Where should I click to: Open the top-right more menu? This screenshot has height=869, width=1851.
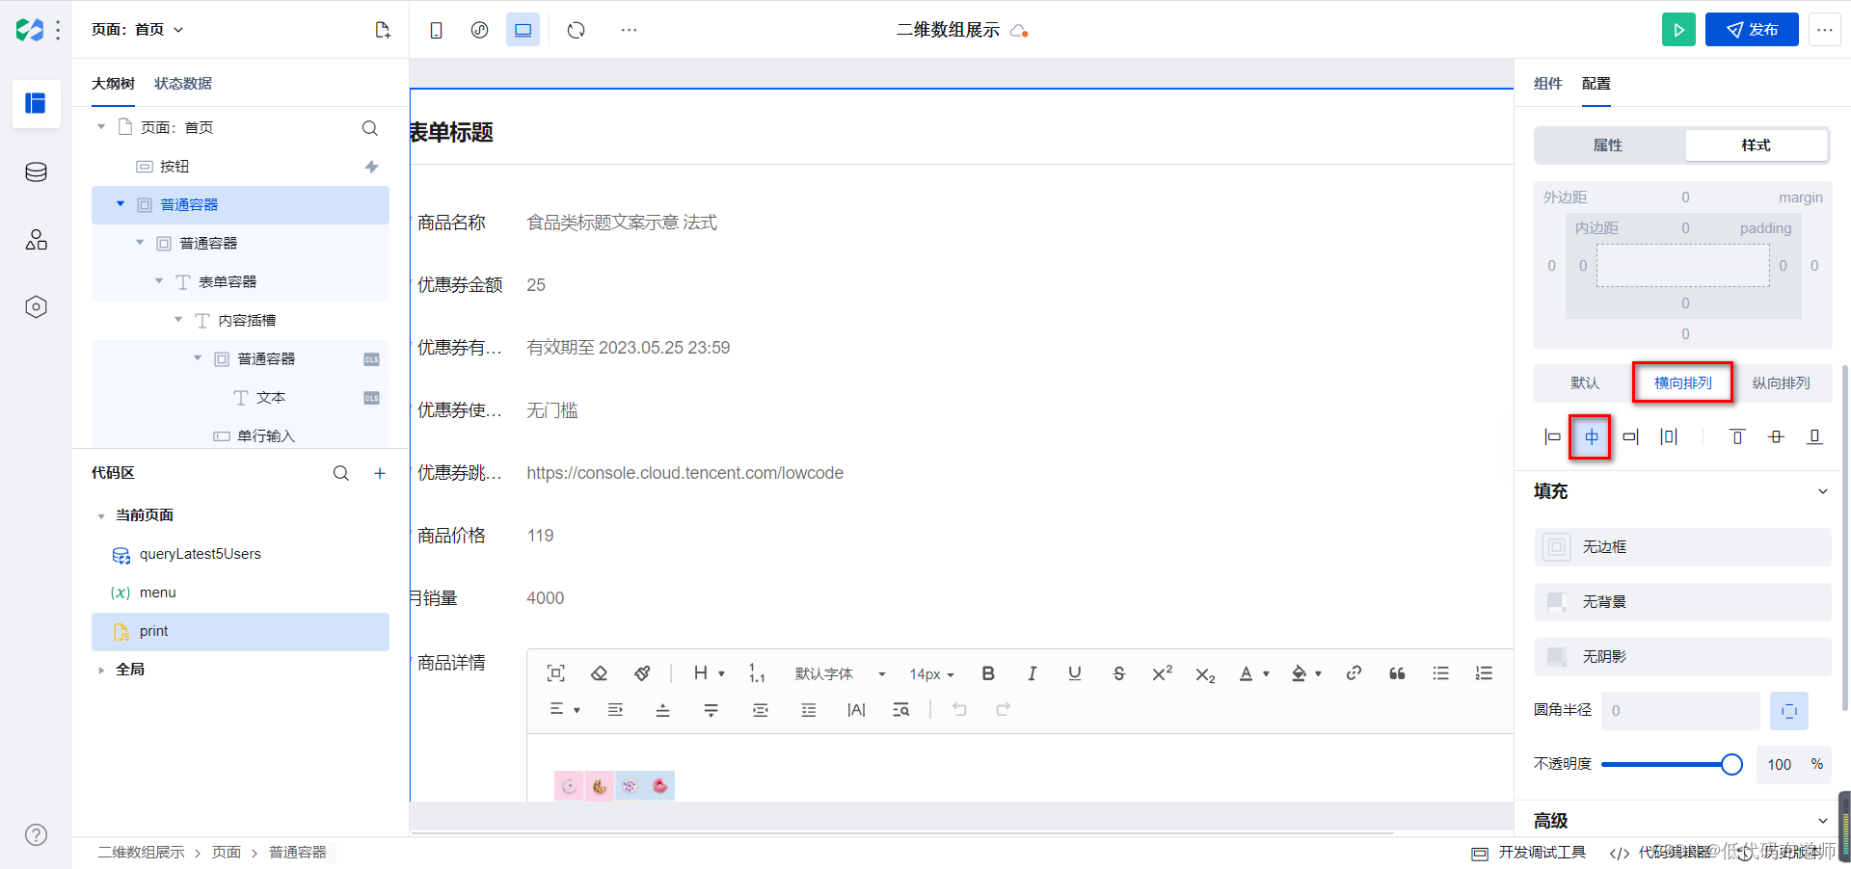point(1824,30)
